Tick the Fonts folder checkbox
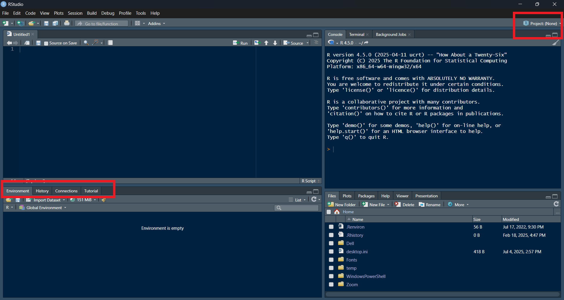The height and width of the screenshot is (300, 564). click(x=331, y=260)
